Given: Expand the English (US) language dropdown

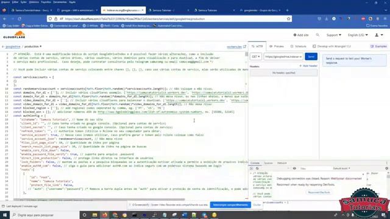Looking at the screenshot, I should pos(358,35).
